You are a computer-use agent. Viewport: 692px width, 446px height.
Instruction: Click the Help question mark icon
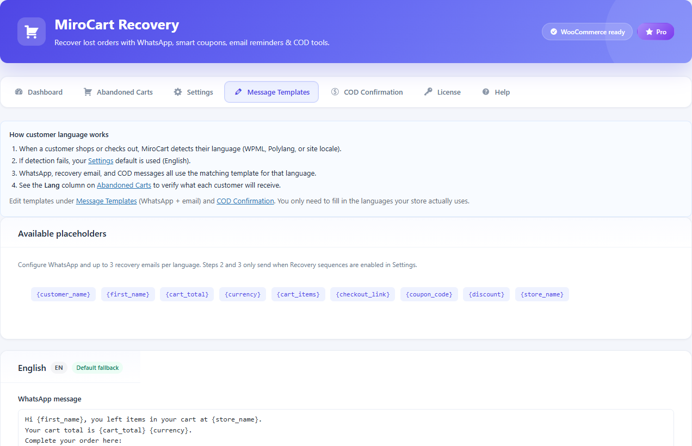tap(486, 92)
